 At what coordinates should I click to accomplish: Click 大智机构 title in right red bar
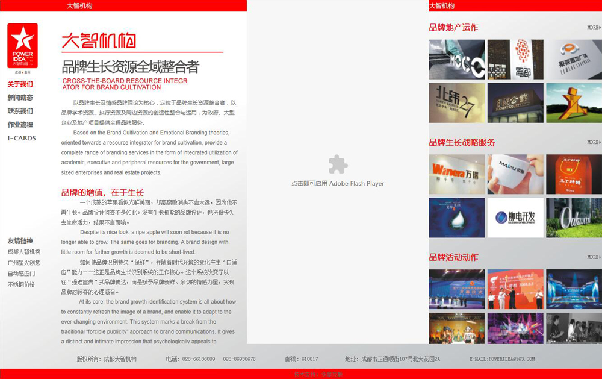pos(441,6)
